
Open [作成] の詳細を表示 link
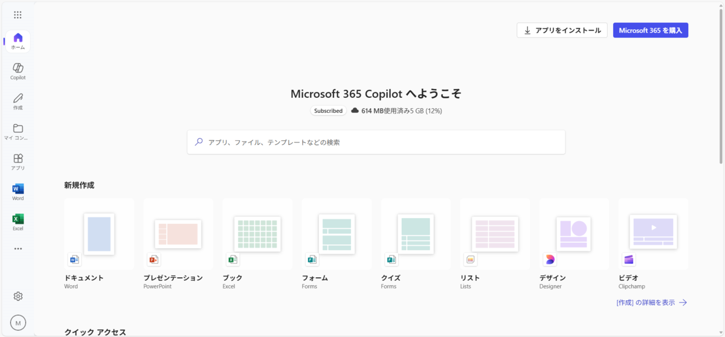click(652, 303)
